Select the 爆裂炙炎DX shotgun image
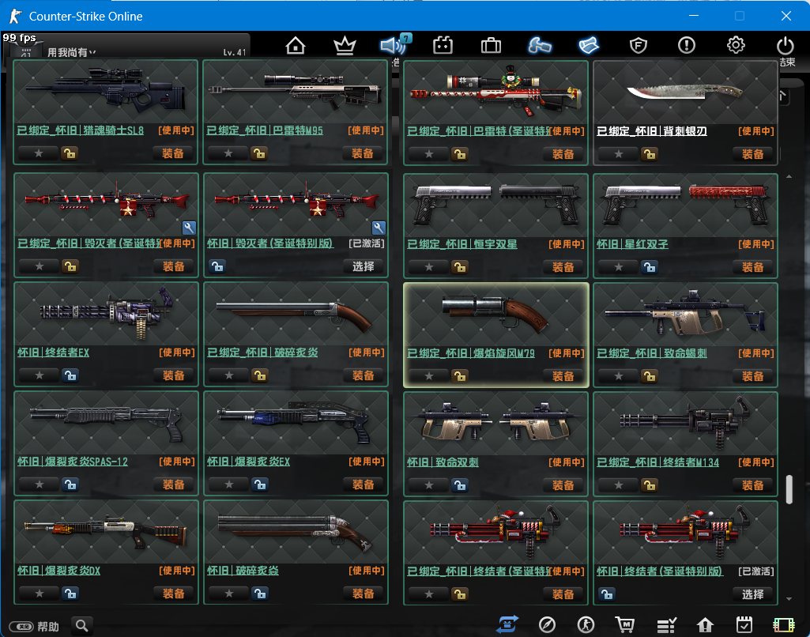 (107, 532)
